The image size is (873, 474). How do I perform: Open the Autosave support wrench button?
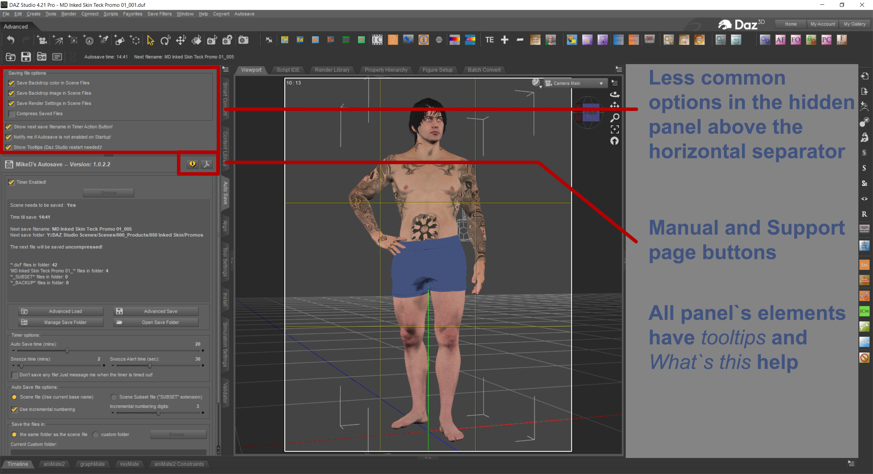click(x=206, y=164)
